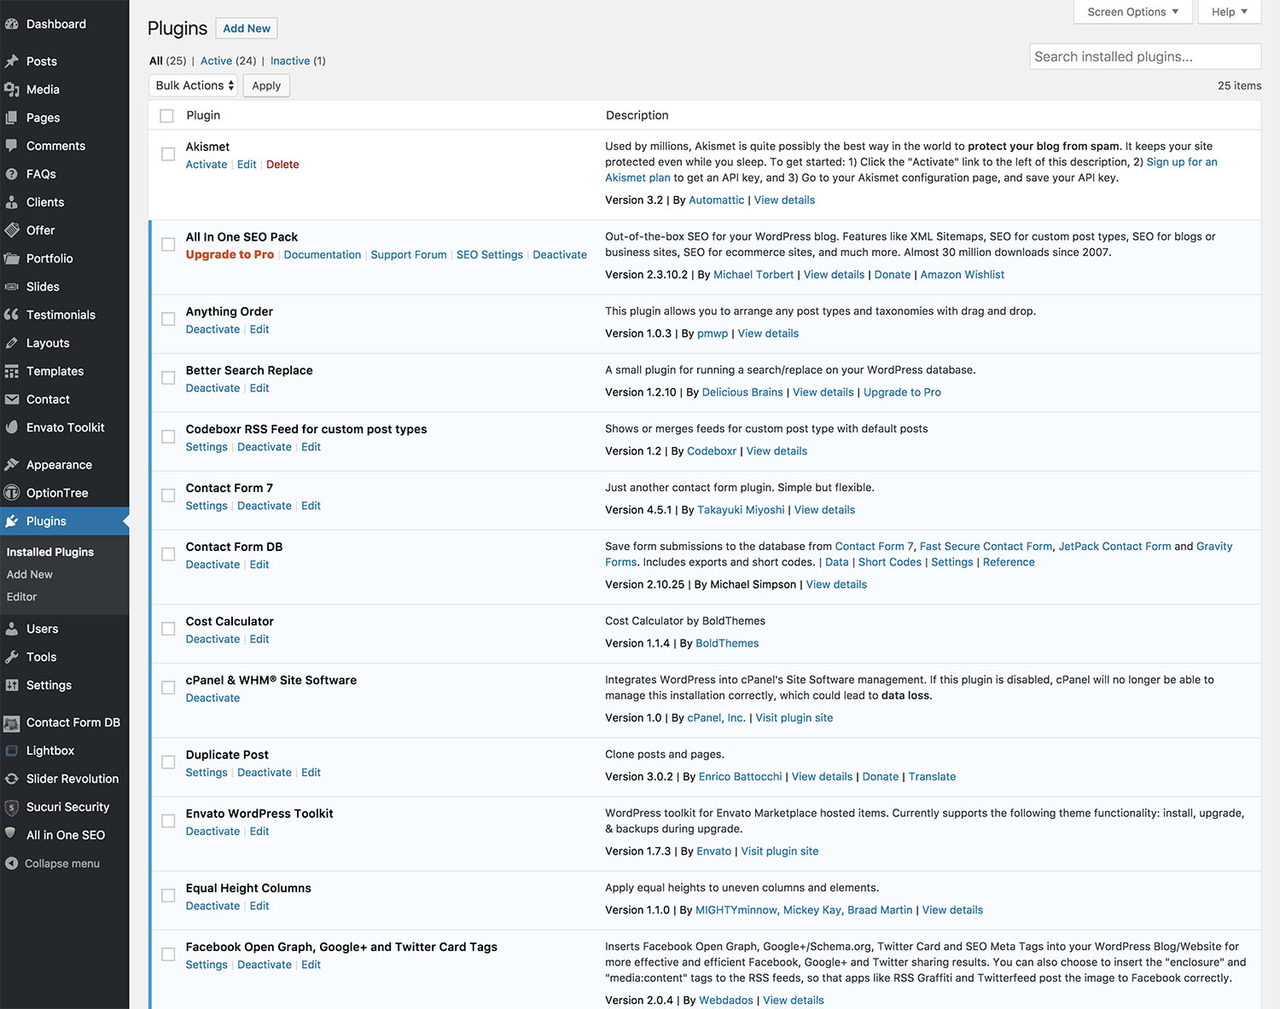Check the Anything Order checkbox
This screenshot has width=1280, height=1009.
[x=168, y=319]
